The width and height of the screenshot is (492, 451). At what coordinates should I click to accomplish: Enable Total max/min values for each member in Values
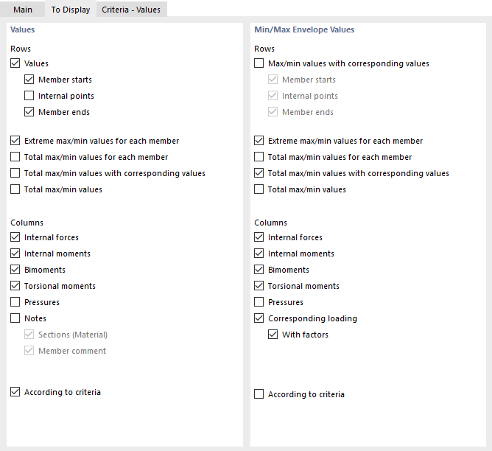pos(15,157)
